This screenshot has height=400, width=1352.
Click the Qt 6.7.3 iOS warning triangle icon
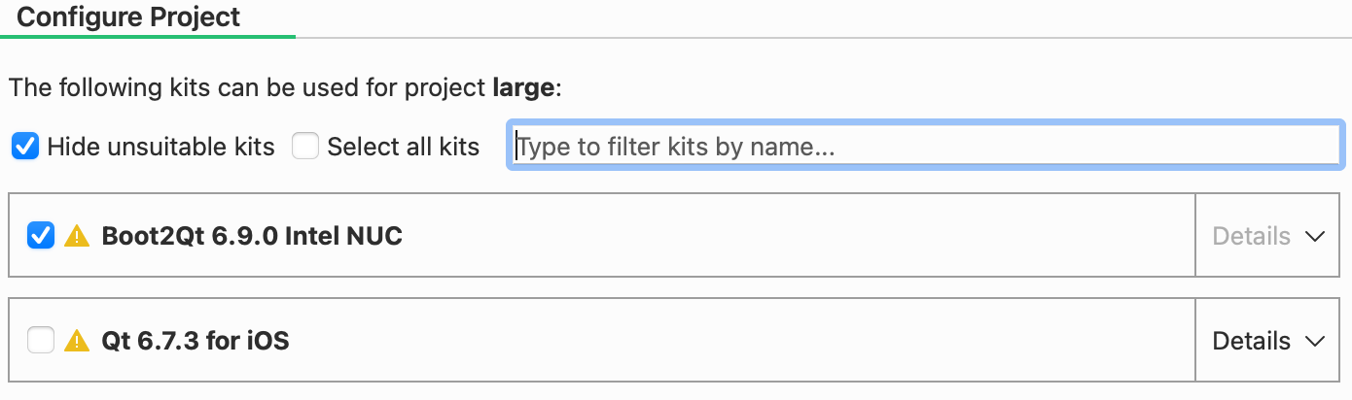[77, 341]
